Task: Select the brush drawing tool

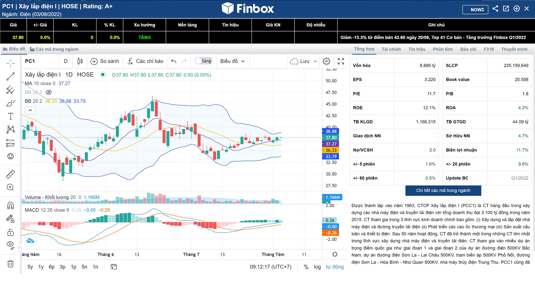Action: (x=11, y=103)
